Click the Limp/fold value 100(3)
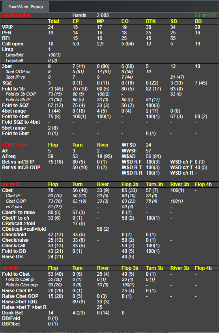Screen dimensions: 219x333 click(54, 55)
